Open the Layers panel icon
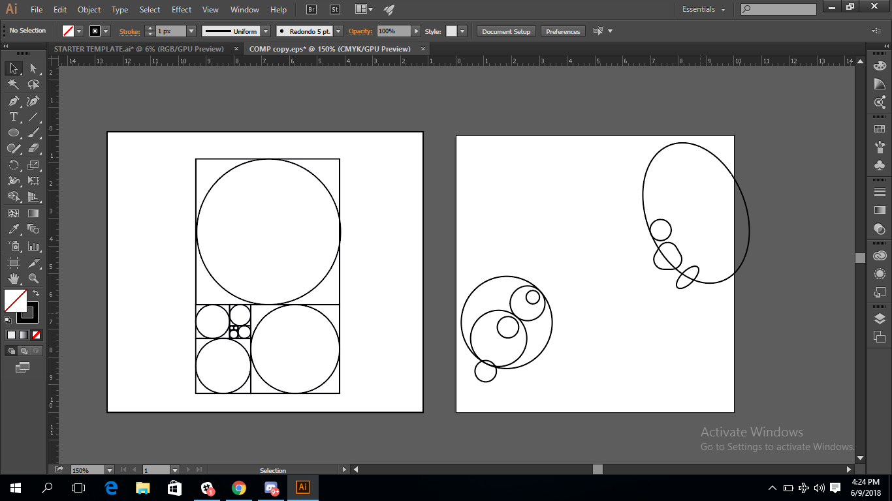Screen dimensions: 892x501 click(x=880, y=319)
